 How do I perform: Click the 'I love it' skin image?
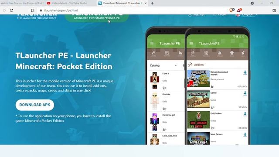coord(154,80)
